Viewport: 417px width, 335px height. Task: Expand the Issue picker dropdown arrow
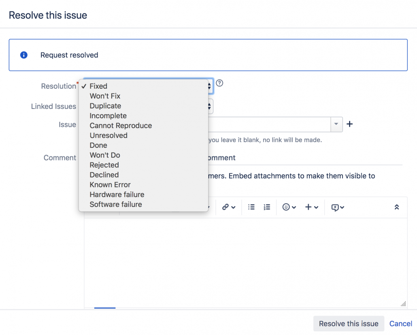coord(336,124)
